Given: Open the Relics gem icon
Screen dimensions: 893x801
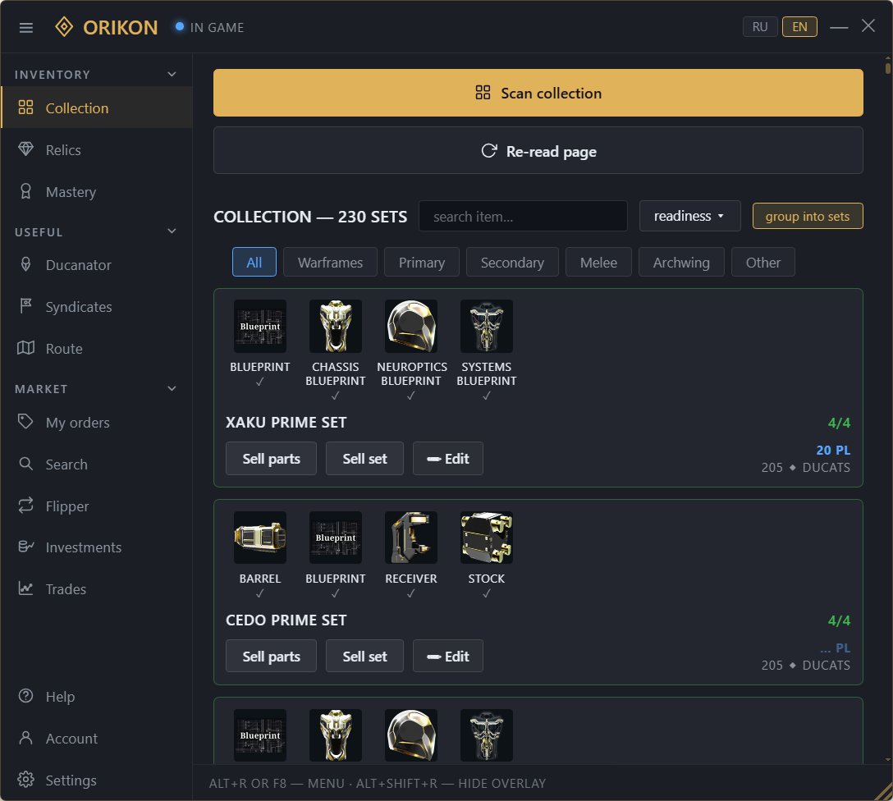Looking at the screenshot, I should coord(25,149).
